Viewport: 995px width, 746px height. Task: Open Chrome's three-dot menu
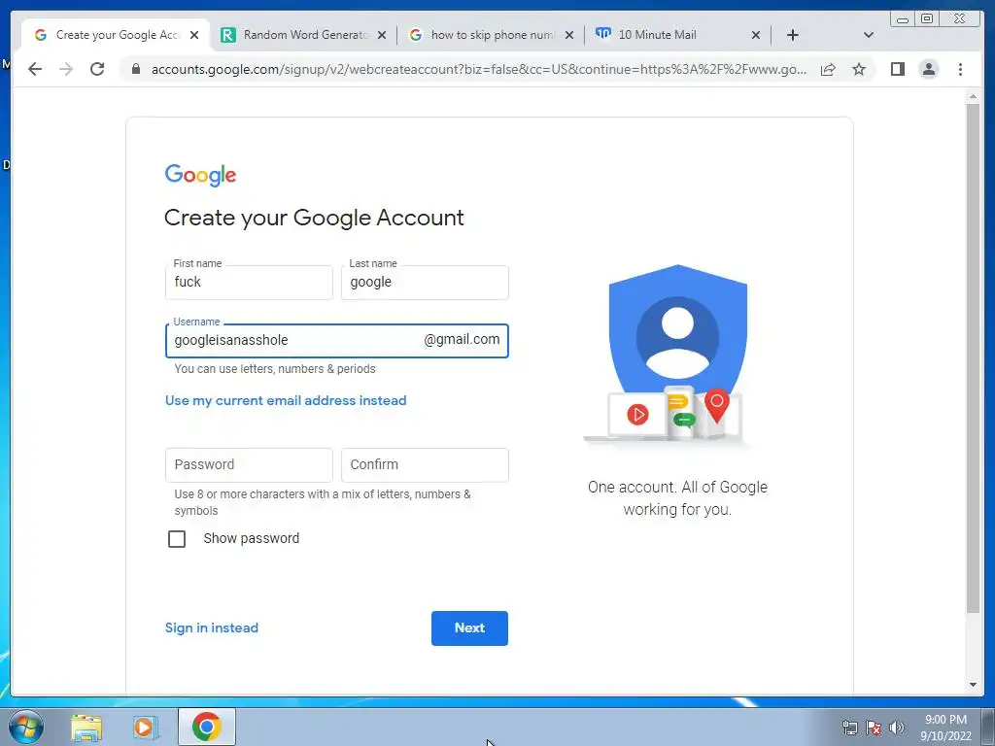[960, 69]
